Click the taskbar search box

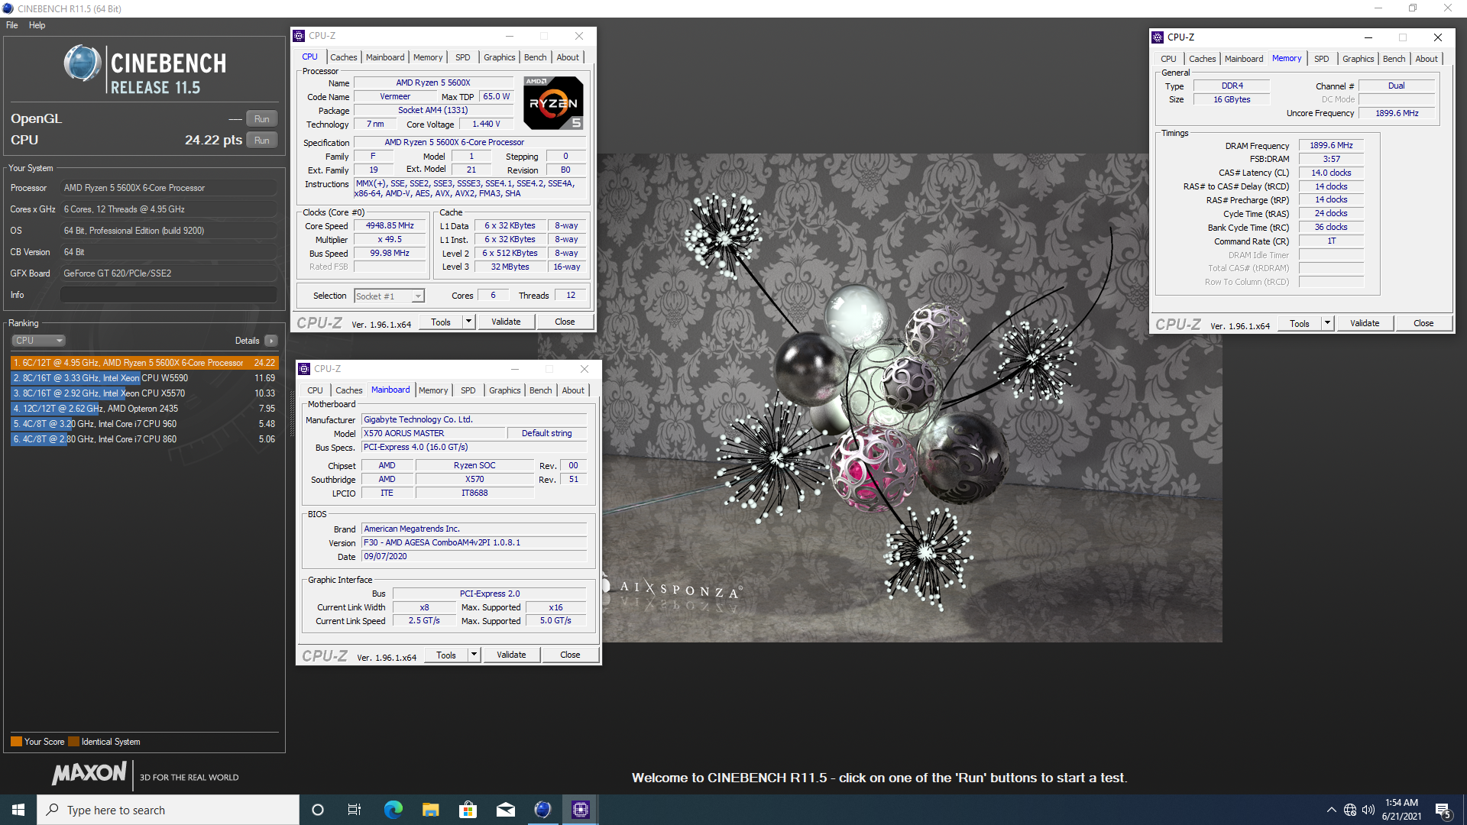coord(168,810)
